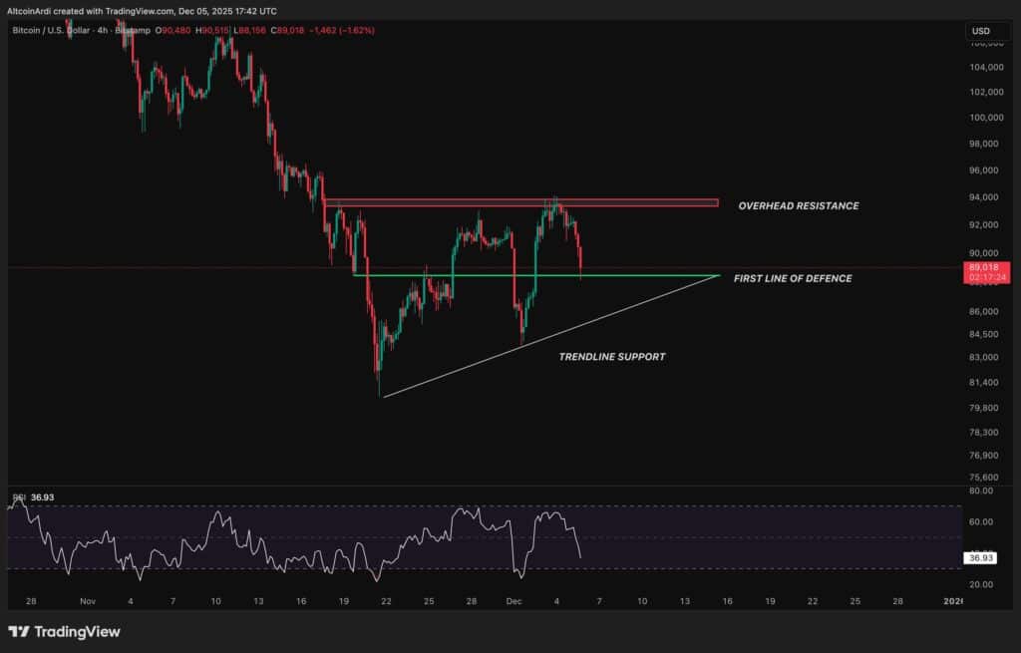Screen dimensions: 1021x653
Task: Select the TRENDLINE SUPPORT annotation
Action: pos(612,357)
